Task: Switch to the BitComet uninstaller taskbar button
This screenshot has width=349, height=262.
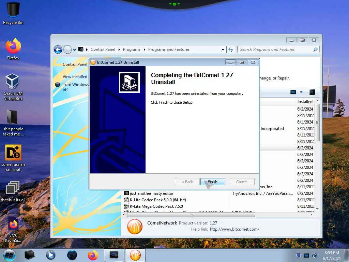Action: click(x=135, y=255)
